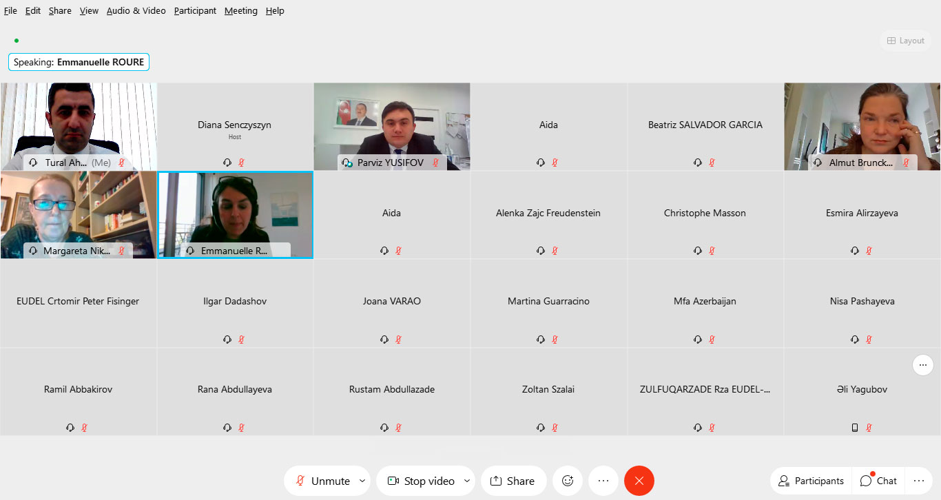941x500 pixels.
Task: Click headset icon on Martina Guarracino tile
Action: 541,339
